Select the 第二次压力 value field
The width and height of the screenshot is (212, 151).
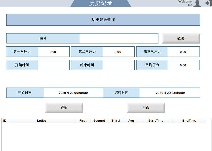(x=118, y=52)
